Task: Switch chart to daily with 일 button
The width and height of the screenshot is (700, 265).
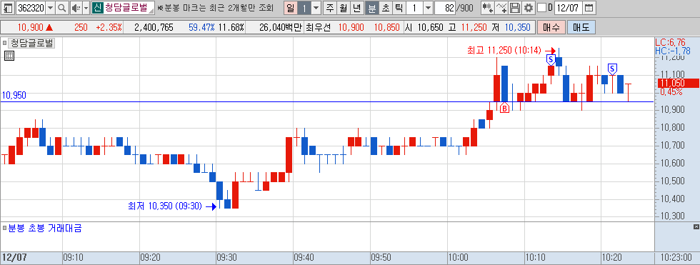Action: [291, 8]
